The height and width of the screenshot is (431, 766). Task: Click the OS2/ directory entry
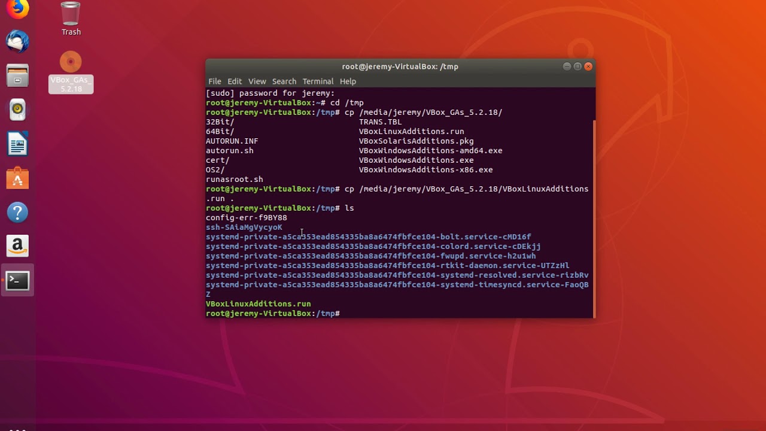[x=215, y=170]
